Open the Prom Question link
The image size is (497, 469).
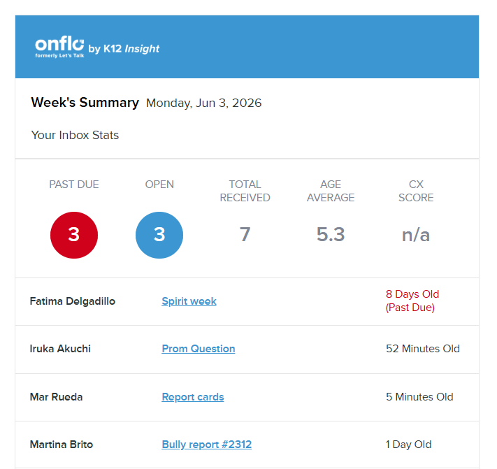point(198,349)
